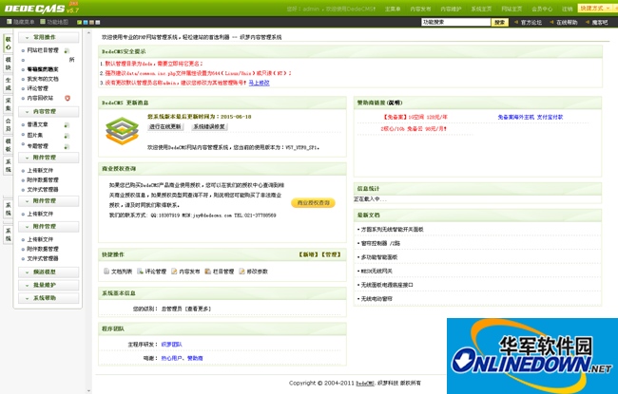This screenshot has height=394, width=618.
Task: Focus the 功能搜索 input field
Action: pos(456,23)
